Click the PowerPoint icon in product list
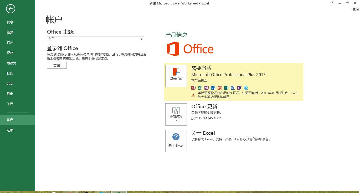Screen dimensions: 359x193 pyautogui.click(x=220, y=88)
